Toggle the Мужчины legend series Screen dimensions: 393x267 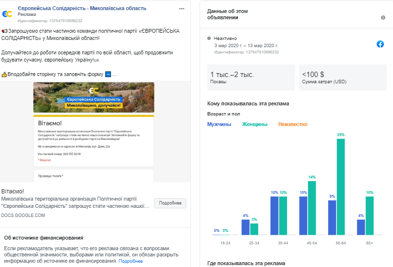click(x=219, y=124)
